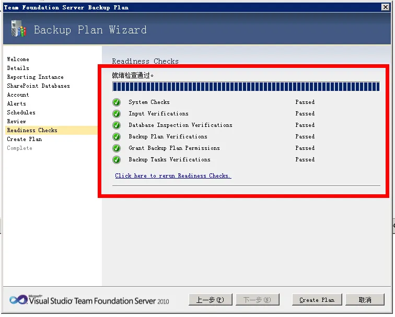Click the green check icon for System Checks
The image size is (395, 317).
(117, 102)
